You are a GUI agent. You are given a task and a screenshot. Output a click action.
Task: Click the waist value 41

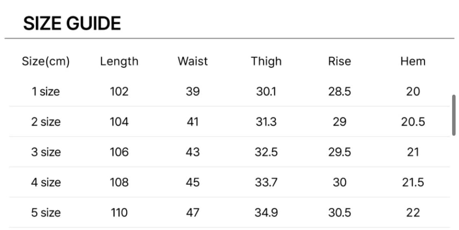coord(193,122)
